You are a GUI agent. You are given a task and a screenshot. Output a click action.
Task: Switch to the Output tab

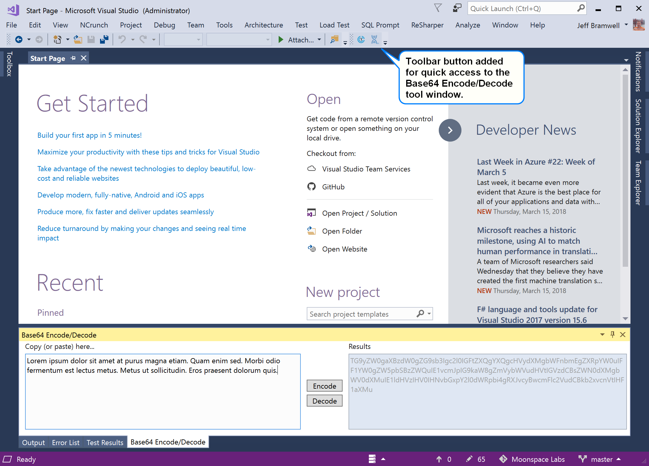coord(34,442)
